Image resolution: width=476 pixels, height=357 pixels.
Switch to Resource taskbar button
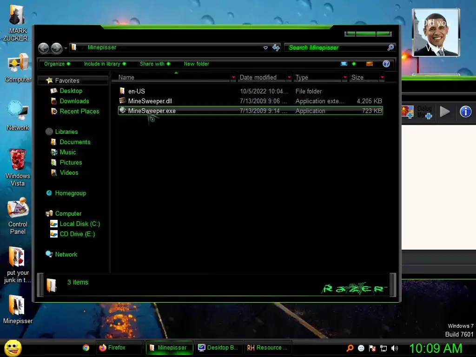click(x=268, y=348)
